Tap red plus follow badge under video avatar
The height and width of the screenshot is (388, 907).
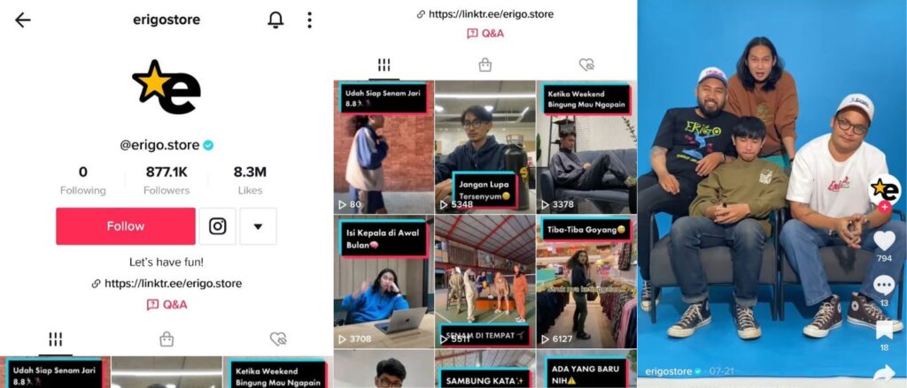pos(884,208)
